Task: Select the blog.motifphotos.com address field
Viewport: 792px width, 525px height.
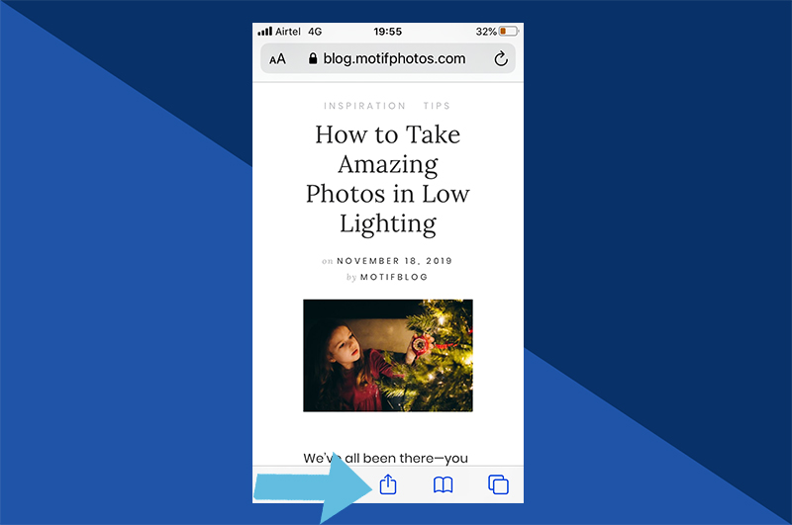Action: point(388,58)
